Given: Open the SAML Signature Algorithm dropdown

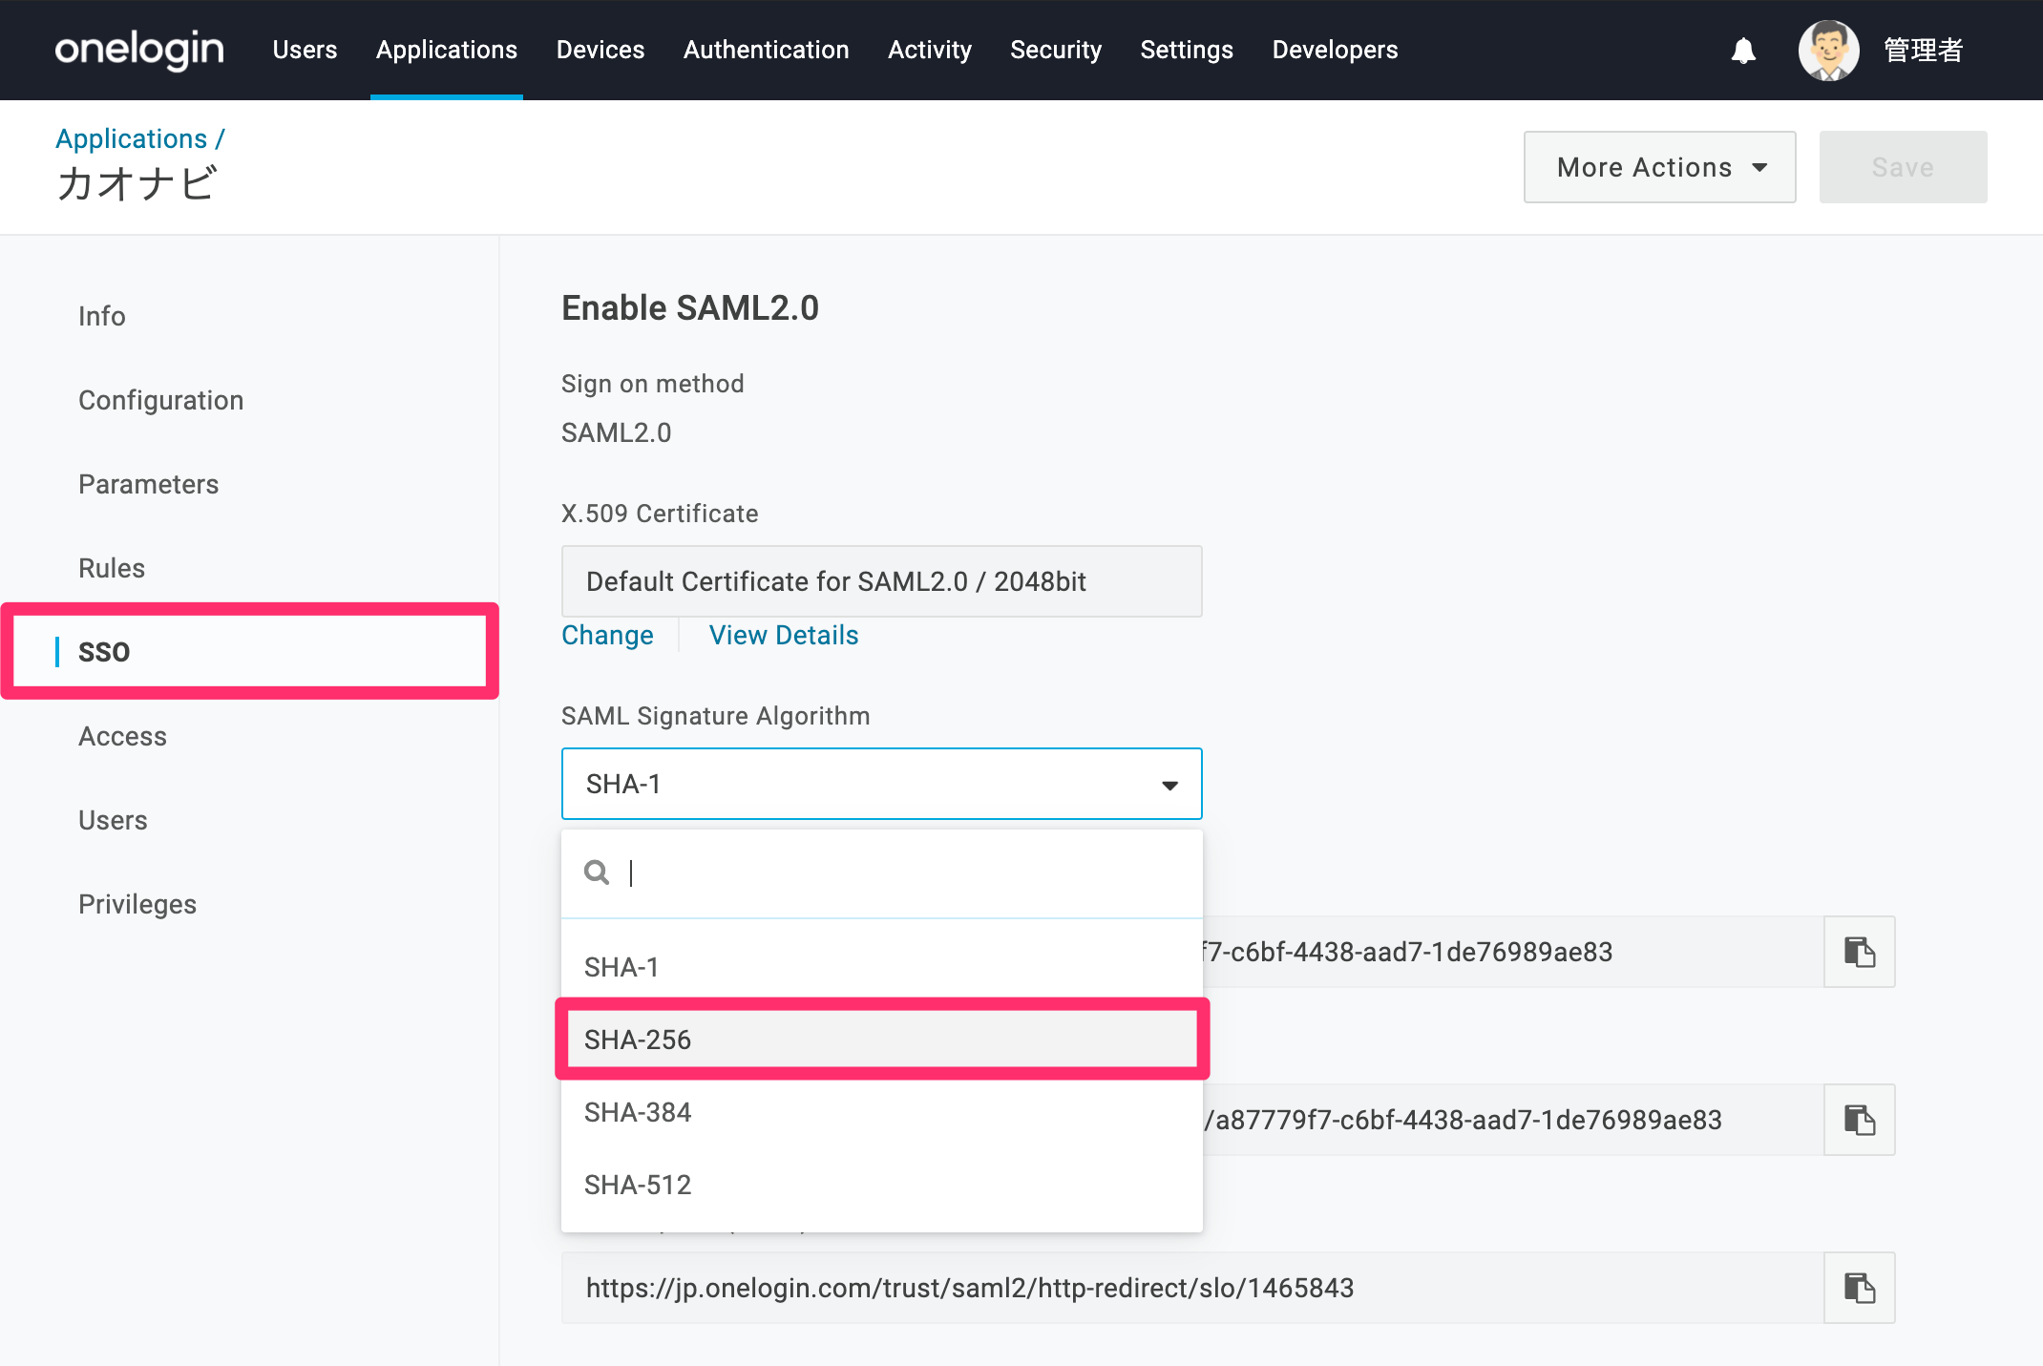Looking at the screenshot, I should click(881, 784).
